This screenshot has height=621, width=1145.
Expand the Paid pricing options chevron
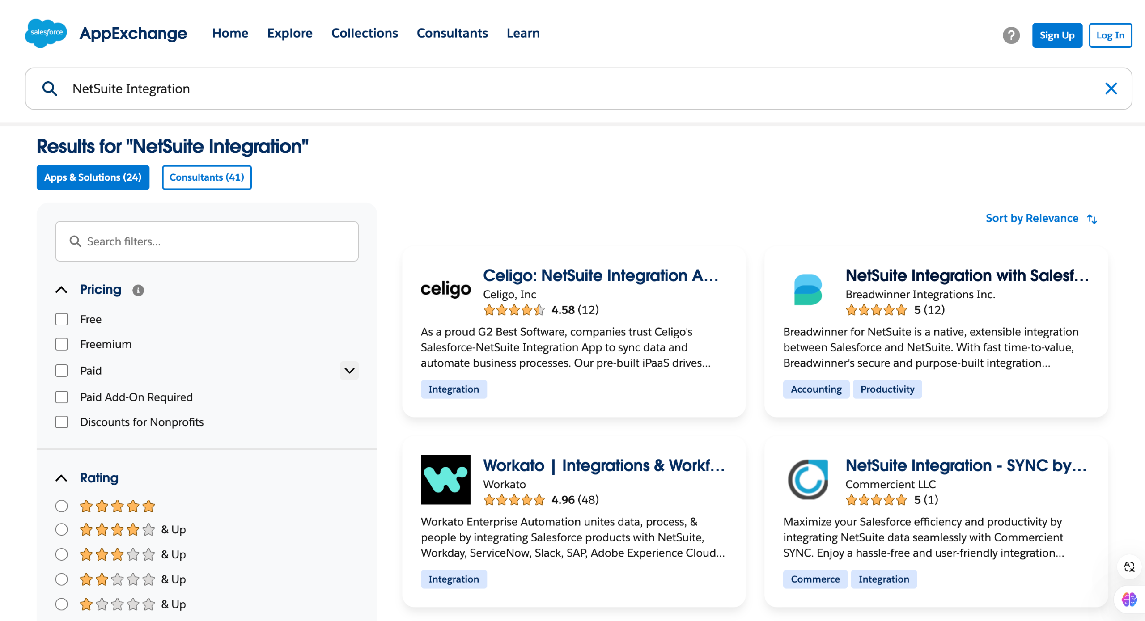point(349,371)
